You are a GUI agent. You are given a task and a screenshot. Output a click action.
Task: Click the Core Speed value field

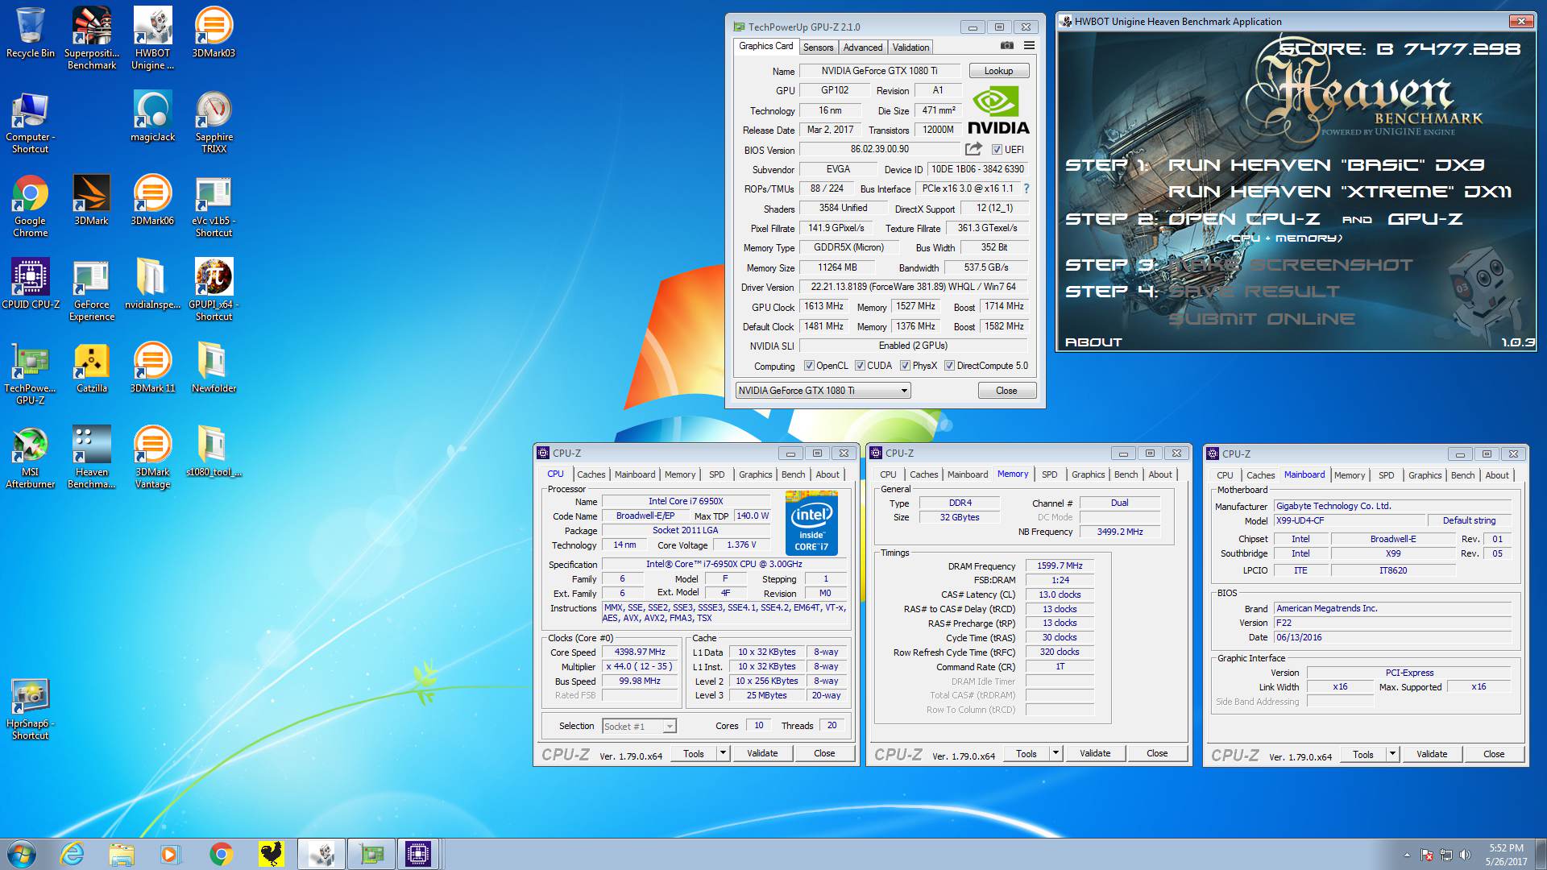pos(640,652)
